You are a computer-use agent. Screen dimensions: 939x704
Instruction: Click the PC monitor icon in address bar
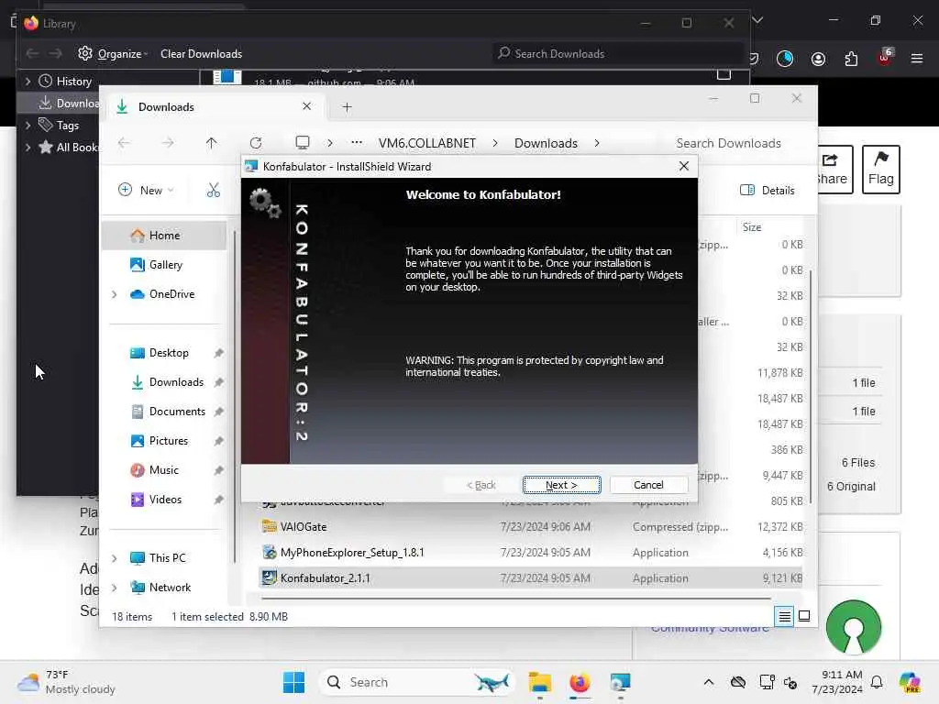[x=303, y=142]
